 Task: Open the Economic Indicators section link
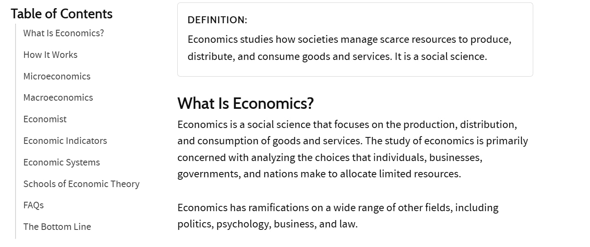pos(65,141)
